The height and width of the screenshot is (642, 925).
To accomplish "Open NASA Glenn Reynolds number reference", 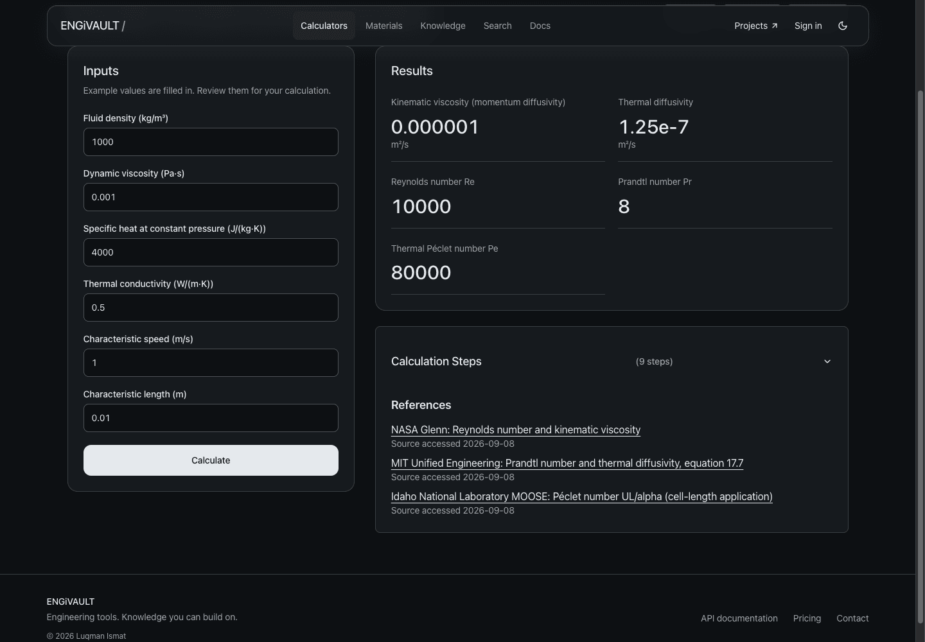I will click(516, 429).
